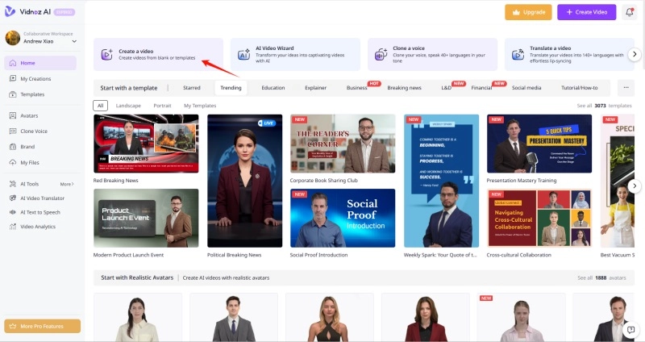Open the Brand page in sidebar
Viewport: 645px width, 342px height.
coord(27,147)
